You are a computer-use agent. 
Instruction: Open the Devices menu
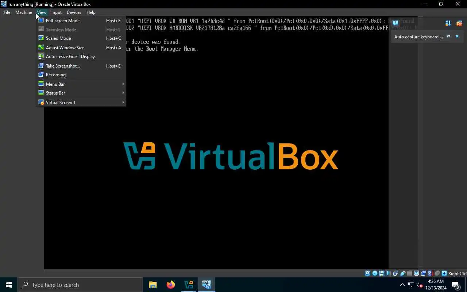tap(74, 12)
